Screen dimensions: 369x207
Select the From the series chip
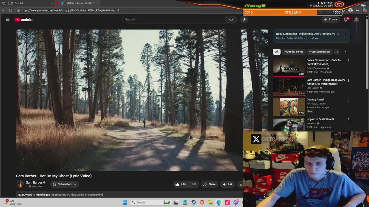click(x=294, y=52)
